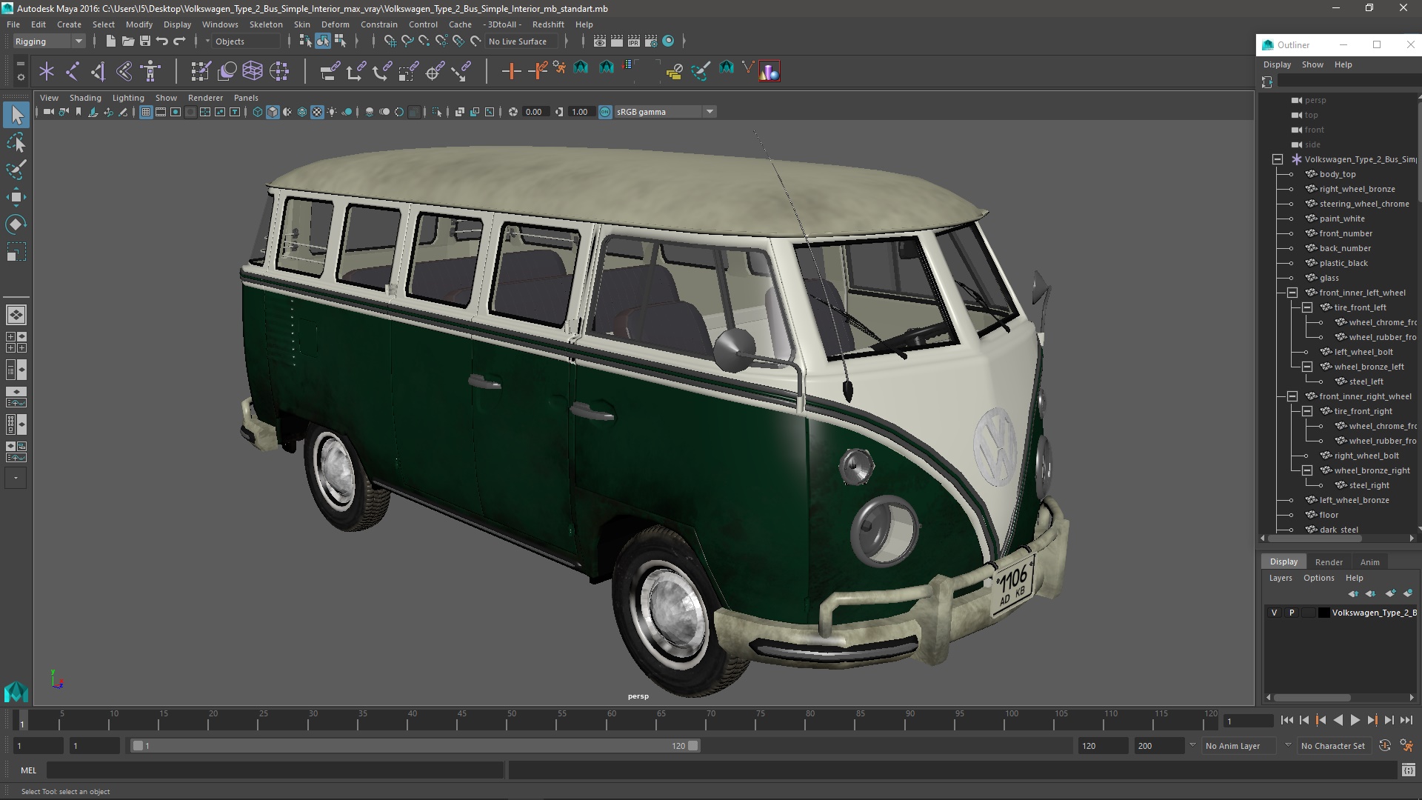Open the Skeleton menu
Viewport: 1422px width, 800px height.
tap(266, 24)
